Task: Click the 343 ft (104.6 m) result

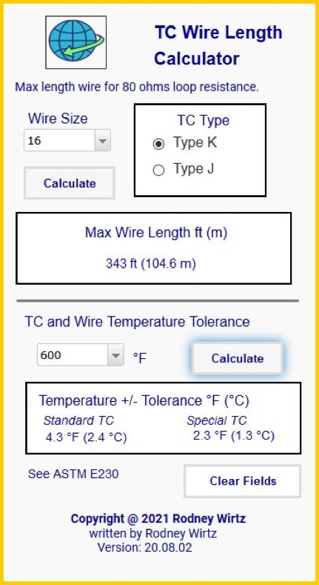Action: [151, 264]
